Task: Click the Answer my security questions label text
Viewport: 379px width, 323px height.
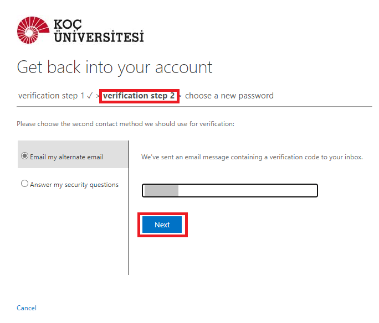Action: (74, 185)
